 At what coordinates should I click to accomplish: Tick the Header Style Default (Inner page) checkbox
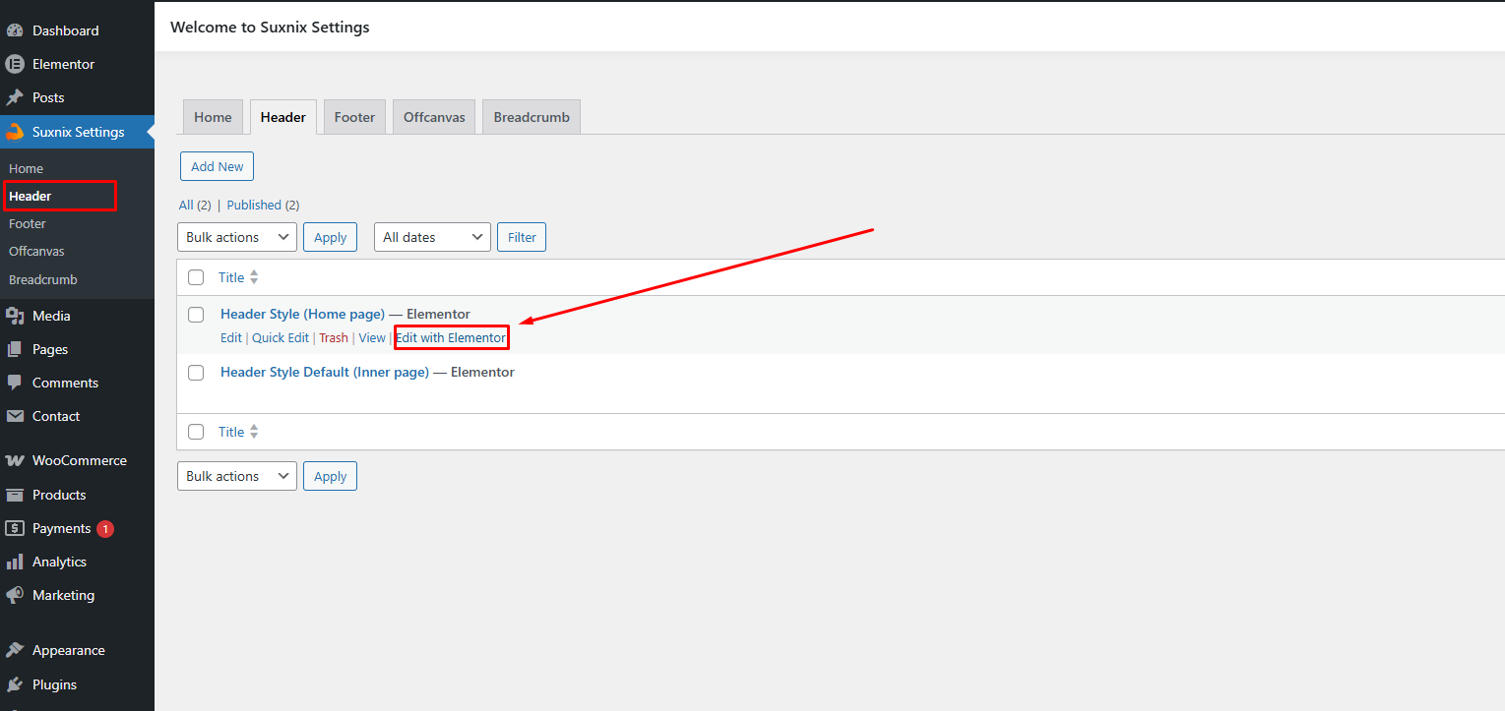pyautogui.click(x=196, y=373)
